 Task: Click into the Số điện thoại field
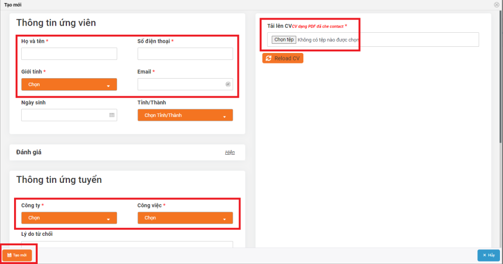click(x=185, y=54)
